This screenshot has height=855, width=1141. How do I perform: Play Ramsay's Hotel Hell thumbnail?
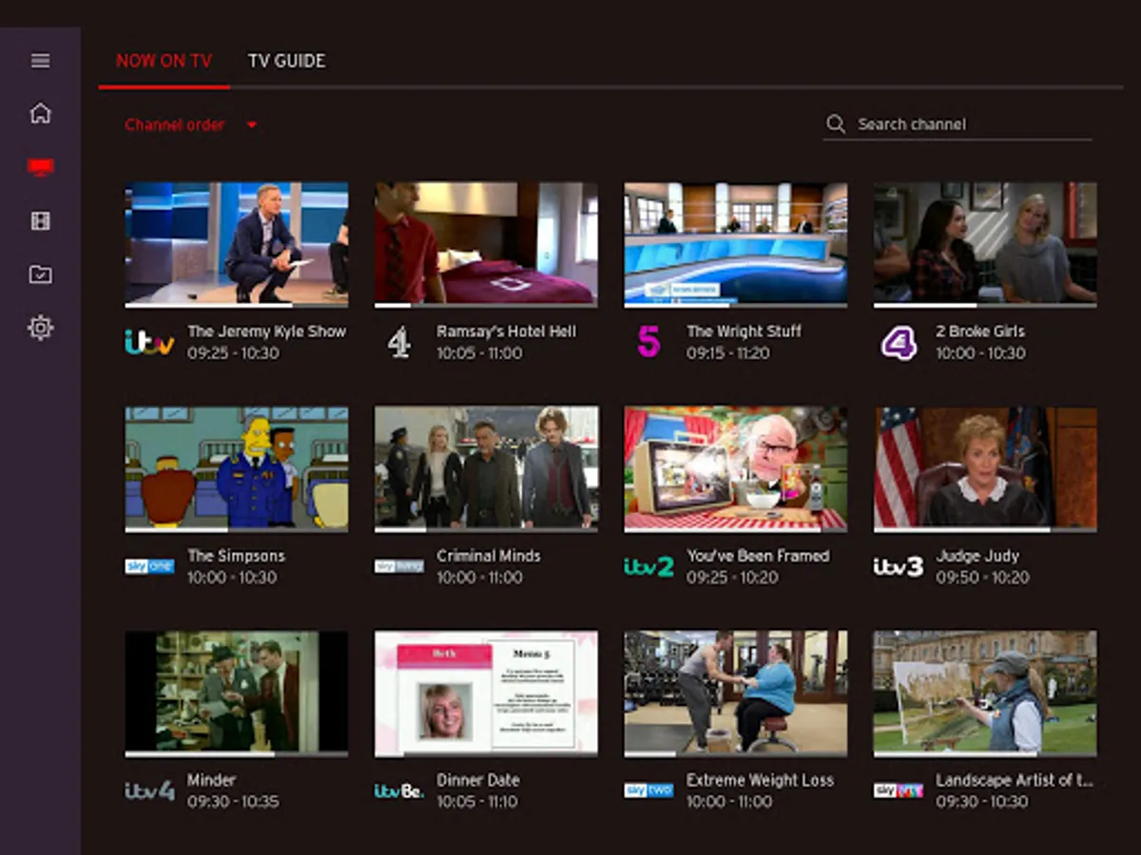point(486,243)
